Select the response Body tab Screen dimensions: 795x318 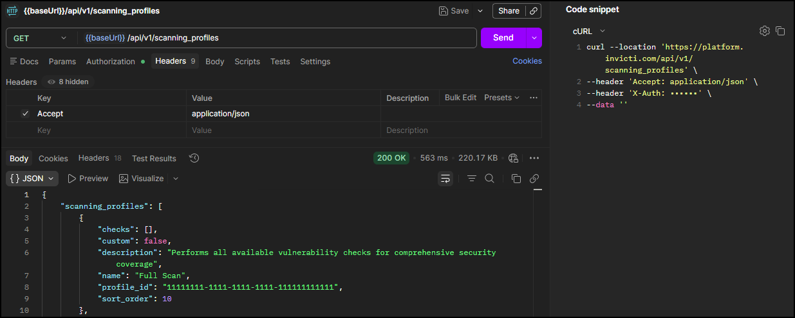(x=19, y=159)
